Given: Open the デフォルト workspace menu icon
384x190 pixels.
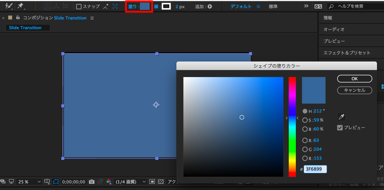Looking at the screenshot, I should (x=258, y=7).
